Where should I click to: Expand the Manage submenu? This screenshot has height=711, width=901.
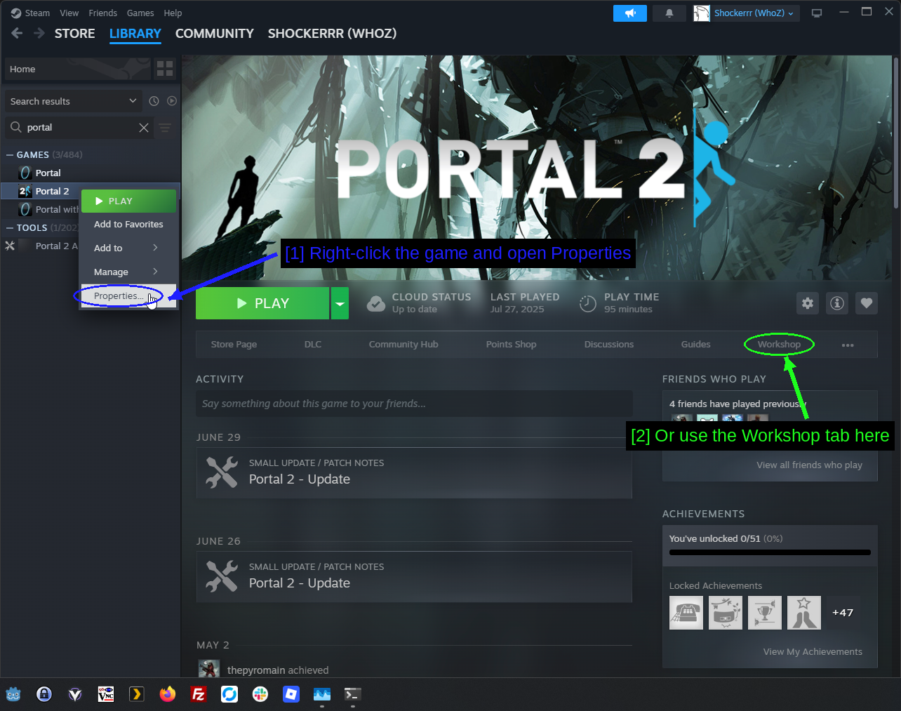tap(128, 272)
